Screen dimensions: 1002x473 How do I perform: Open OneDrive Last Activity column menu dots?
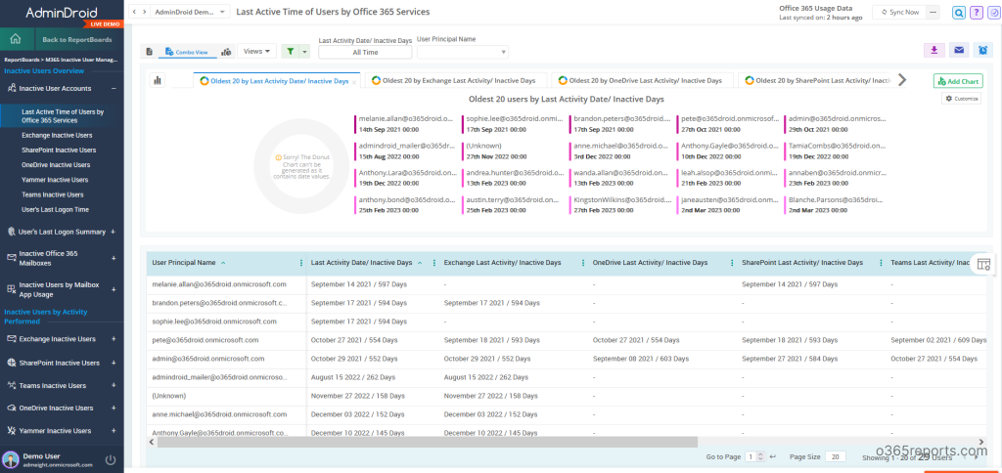732,263
